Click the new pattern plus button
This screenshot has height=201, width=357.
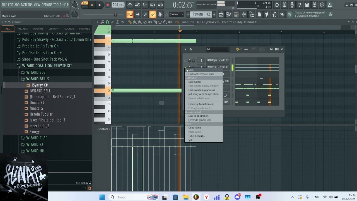214,14
